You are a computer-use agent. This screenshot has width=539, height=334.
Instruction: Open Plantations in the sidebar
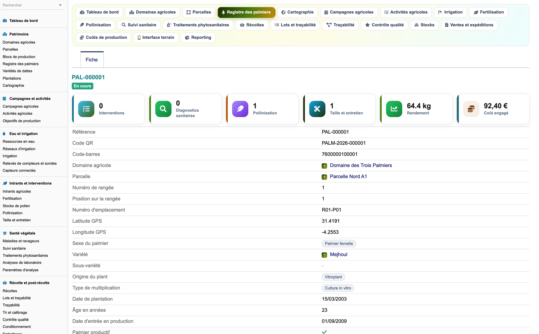(12, 78)
